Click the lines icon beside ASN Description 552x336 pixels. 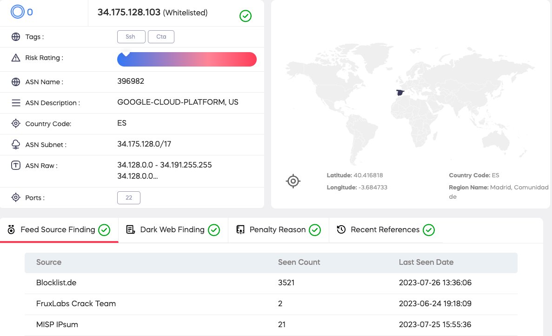[x=16, y=103]
